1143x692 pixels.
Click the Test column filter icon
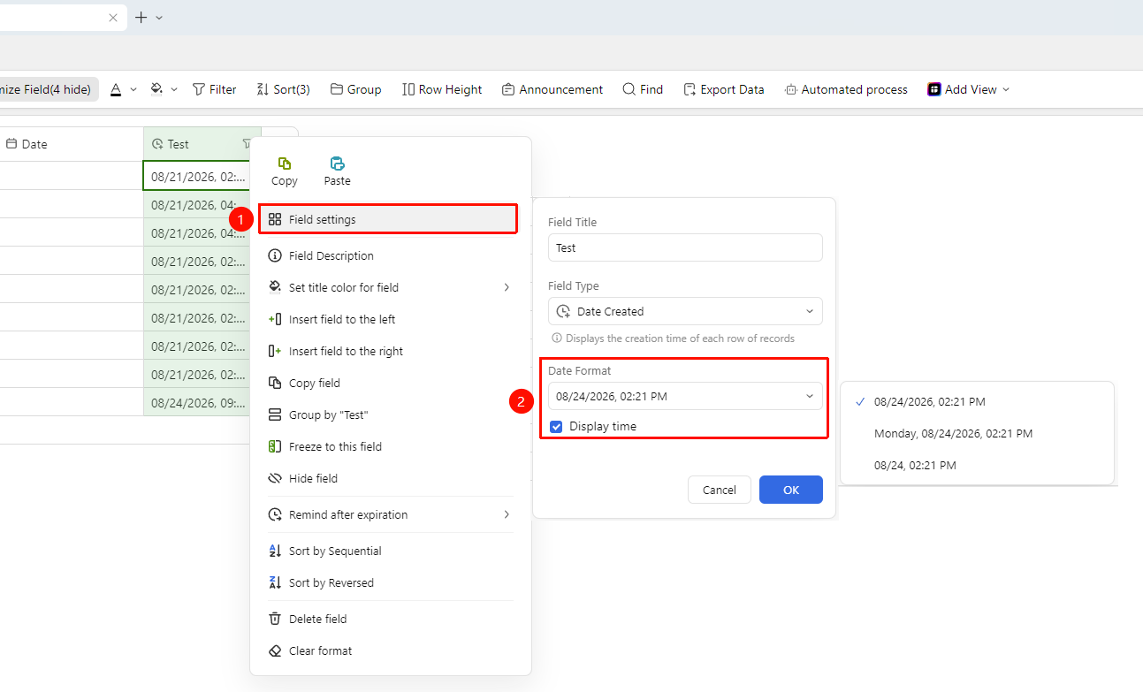(x=247, y=144)
